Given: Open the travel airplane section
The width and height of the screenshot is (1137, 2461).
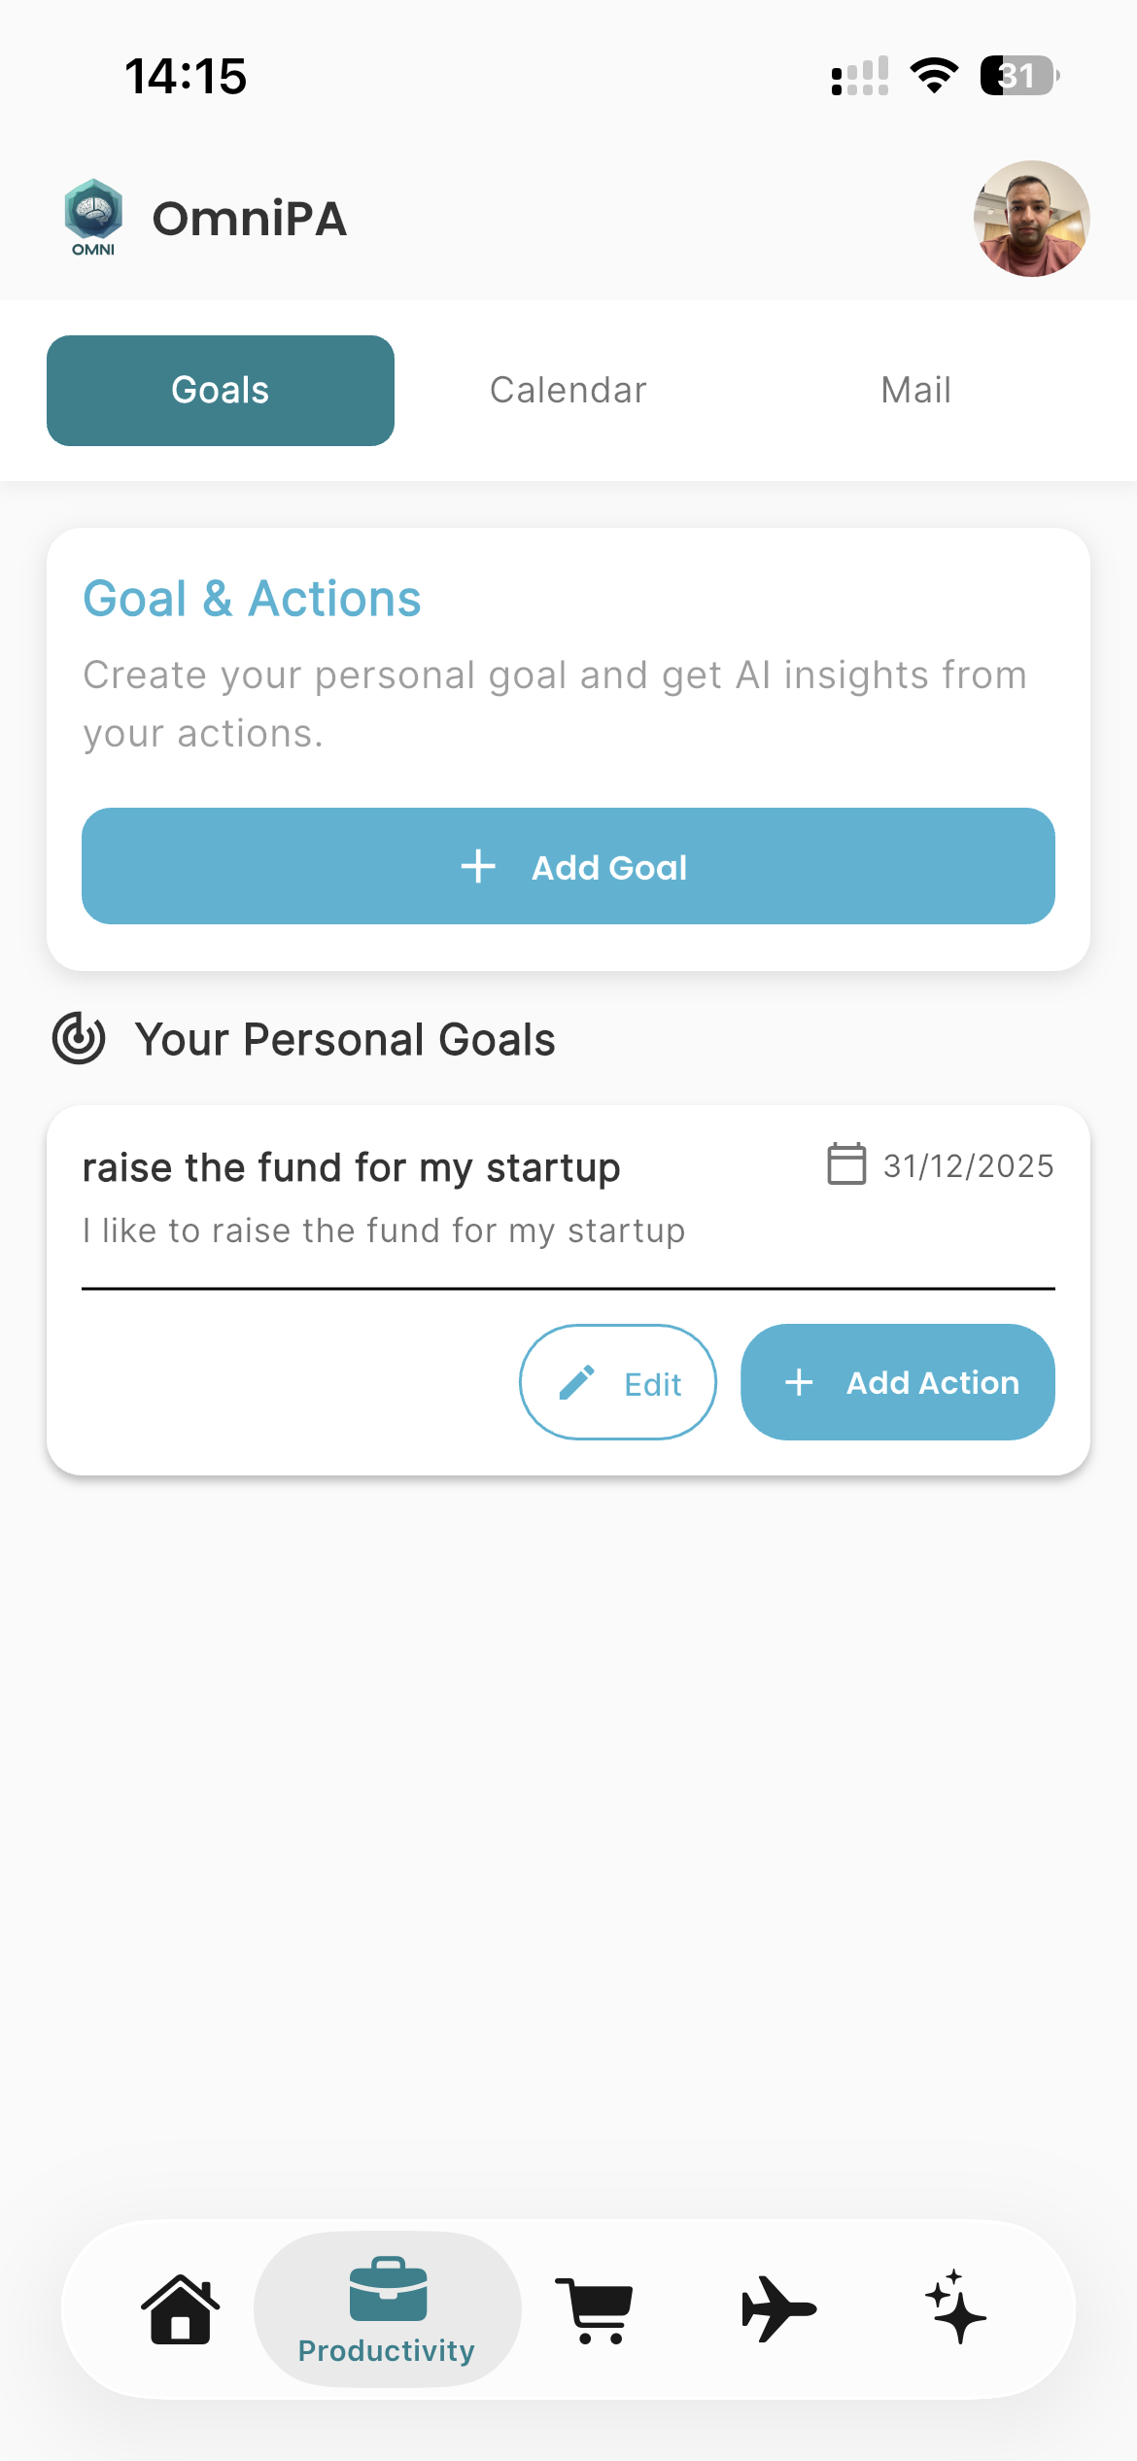Looking at the screenshot, I should tap(778, 2309).
